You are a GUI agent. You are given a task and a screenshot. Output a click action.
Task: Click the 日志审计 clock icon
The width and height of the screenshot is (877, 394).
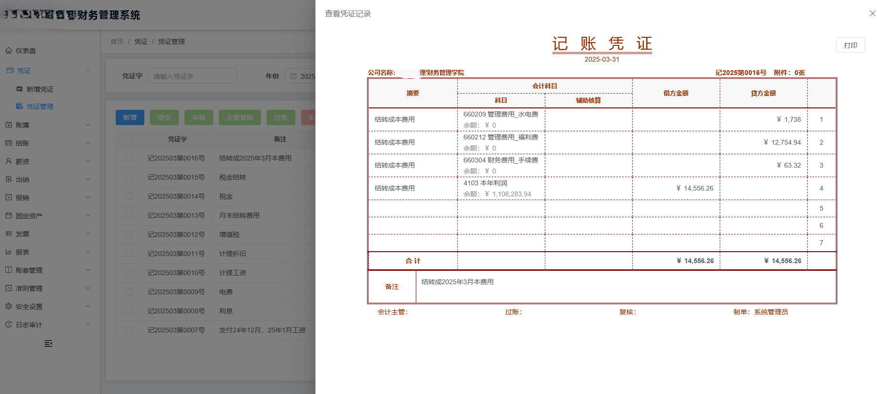click(x=9, y=324)
